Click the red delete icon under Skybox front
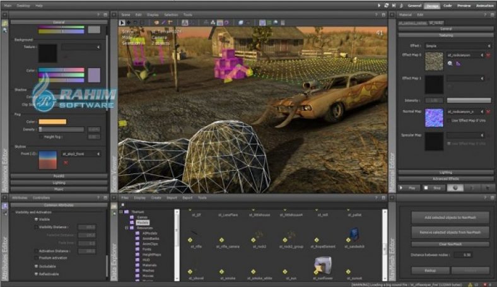The width and height of the screenshot is (497, 287). point(66,162)
